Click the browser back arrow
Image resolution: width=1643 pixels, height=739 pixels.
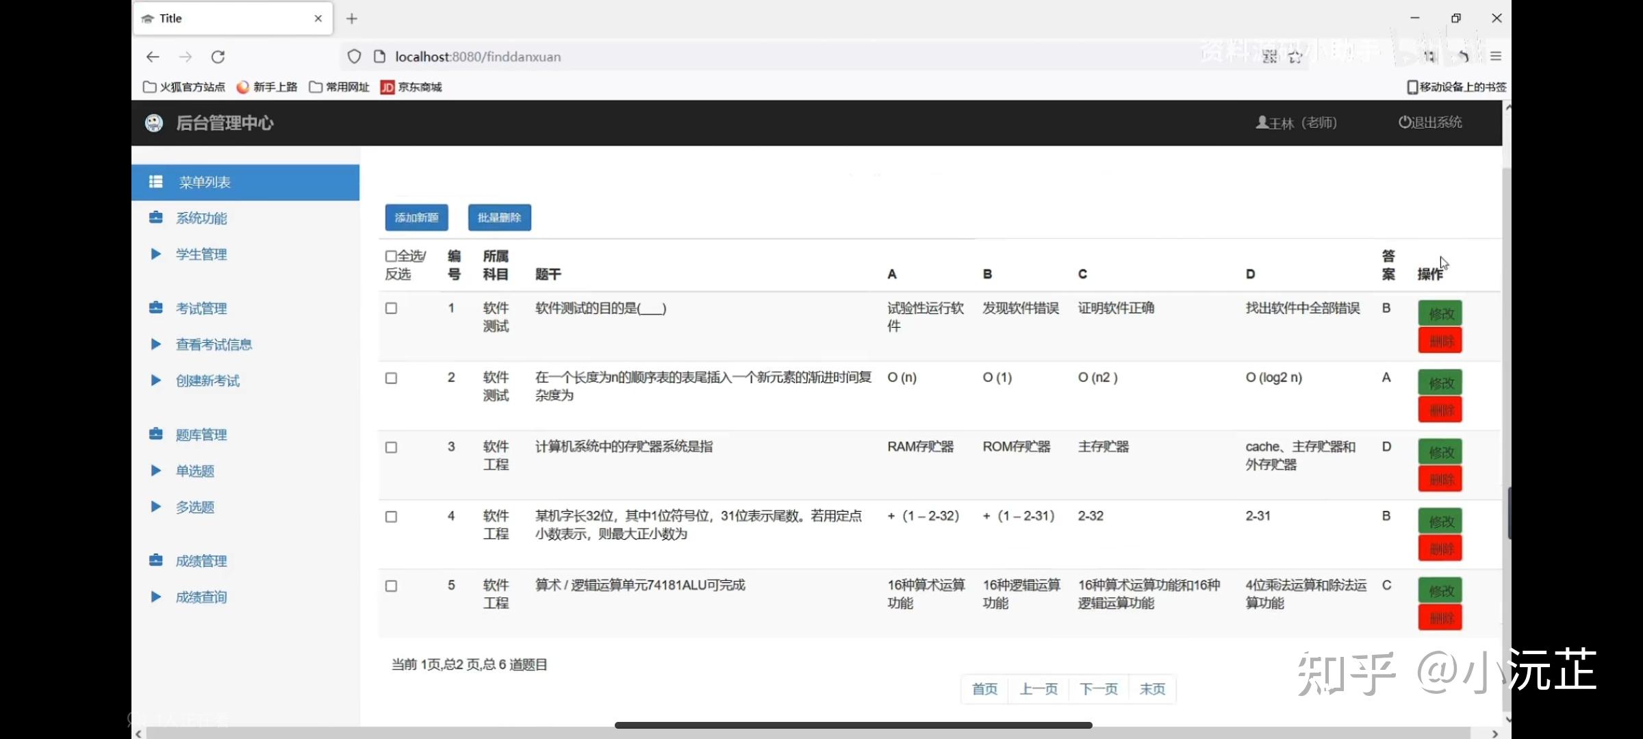pyautogui.click(x=153, y=57)
